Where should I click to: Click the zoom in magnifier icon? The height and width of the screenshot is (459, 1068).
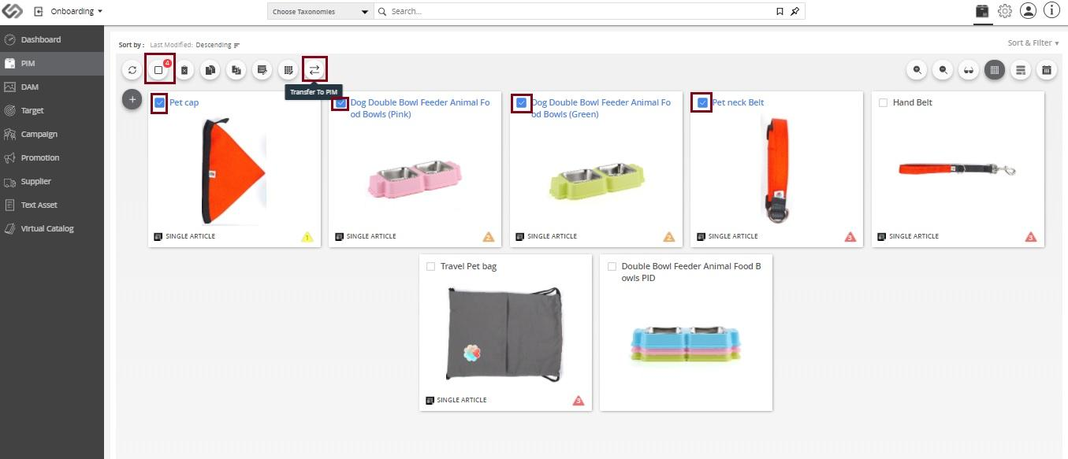coord(917,70)
